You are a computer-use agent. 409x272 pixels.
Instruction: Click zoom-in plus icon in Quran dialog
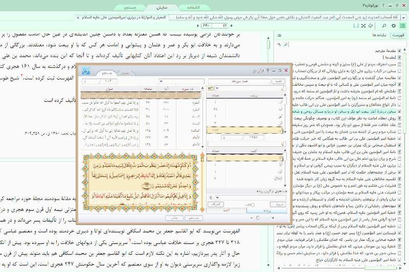[x=273, y=218]
